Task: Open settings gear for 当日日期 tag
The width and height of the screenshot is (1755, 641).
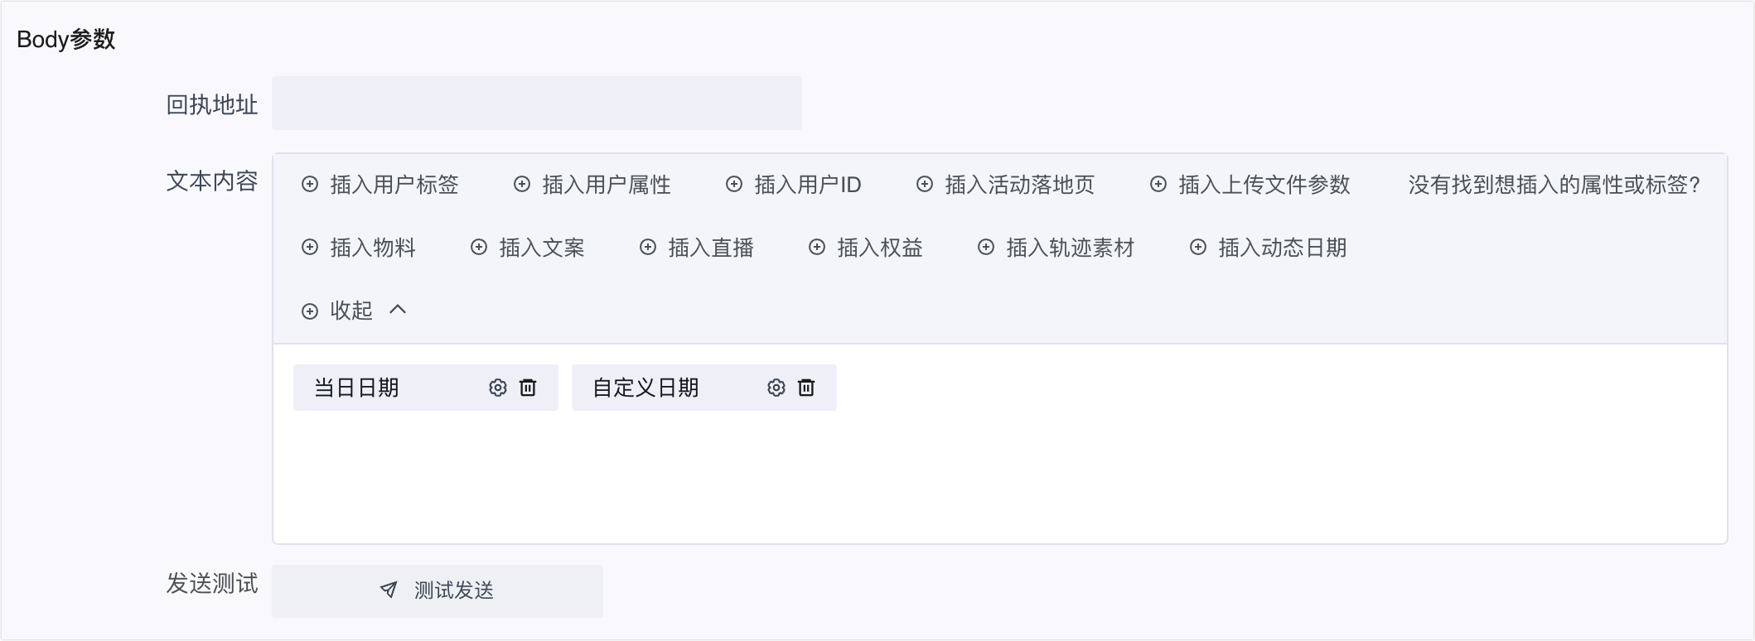Action: click(x=497, y=388)
